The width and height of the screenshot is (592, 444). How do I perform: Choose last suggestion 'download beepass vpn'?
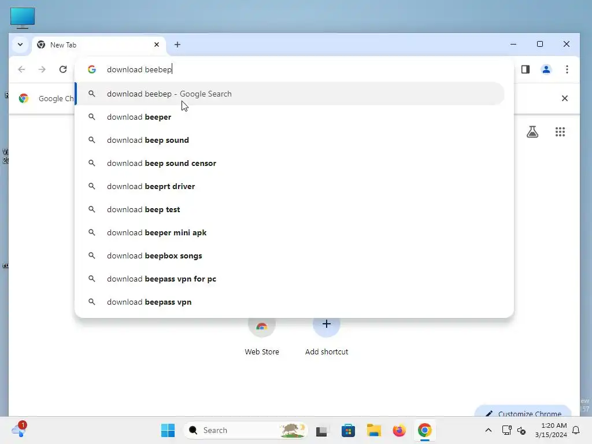(x=290, y=302)
